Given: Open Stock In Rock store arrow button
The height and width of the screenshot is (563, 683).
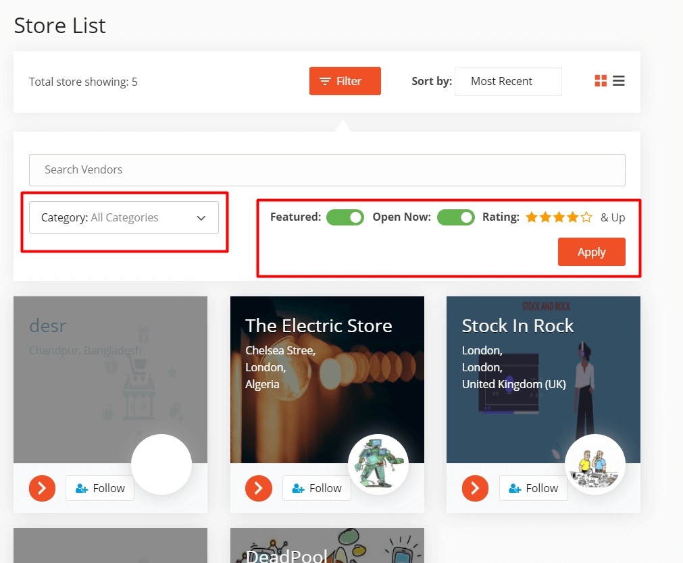Looking at the screenshot, I should tap(475, 488).
